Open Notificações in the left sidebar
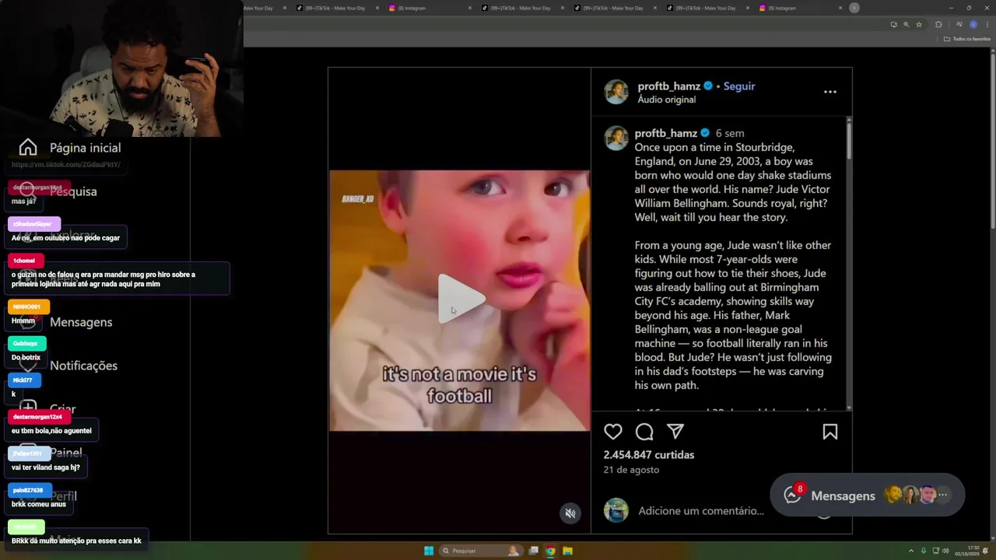Viewport: 996px width, 560px height. (x=83, y=366)
